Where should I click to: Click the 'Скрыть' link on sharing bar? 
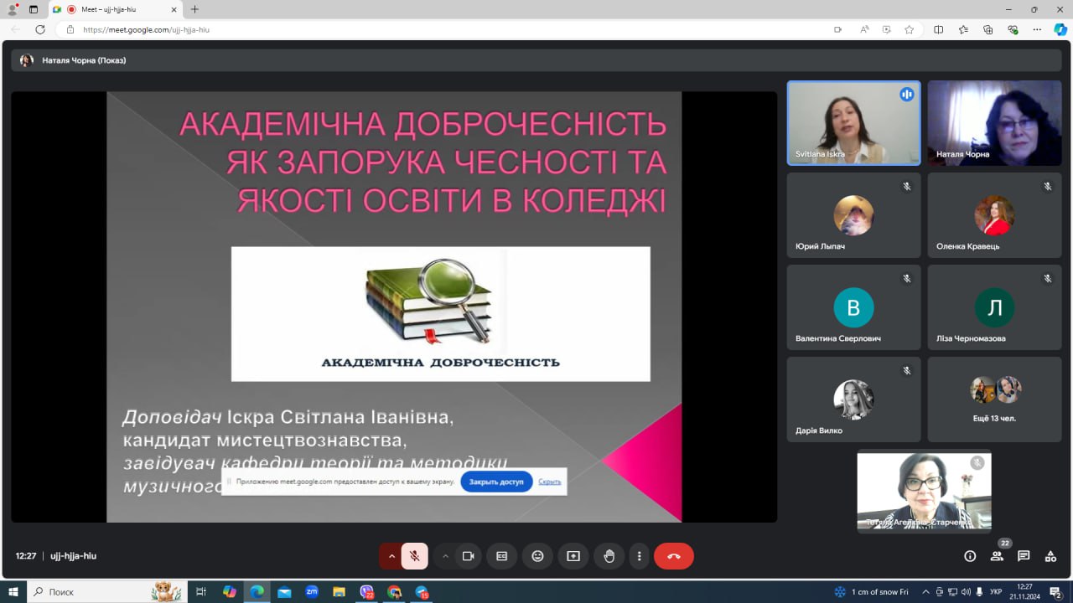pyautogui.click(x=550, y=482)
